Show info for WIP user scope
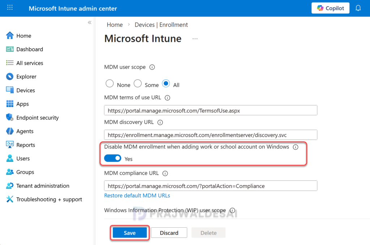This screenshot has width=370, height=245. click(232, 210)
